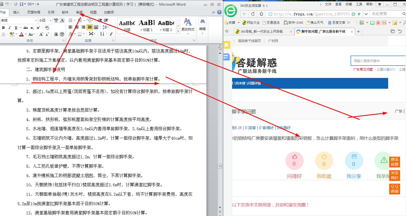Expand the browser address bar dropdown arrow
406x216 pixels.
click(x=366, y=14)
